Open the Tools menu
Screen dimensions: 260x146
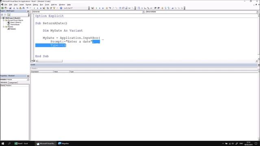pos(47,4)
